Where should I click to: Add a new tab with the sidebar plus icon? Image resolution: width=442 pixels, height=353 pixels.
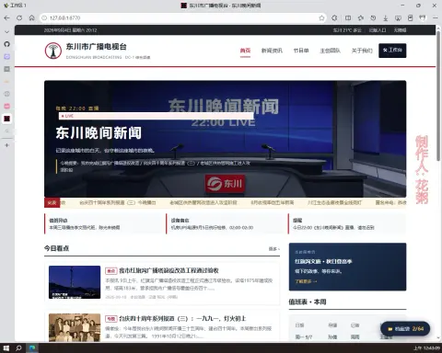click(6, 145)
